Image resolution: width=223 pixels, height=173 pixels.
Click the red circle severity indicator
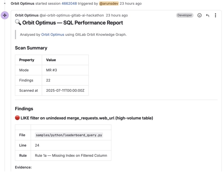(17, 118)
